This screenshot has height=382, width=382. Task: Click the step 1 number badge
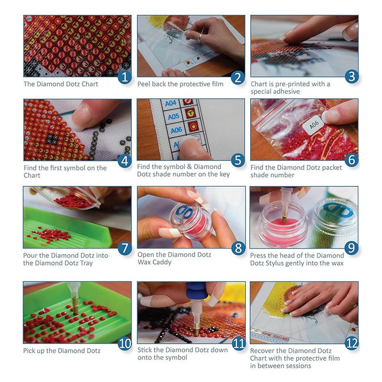(125, 77)
